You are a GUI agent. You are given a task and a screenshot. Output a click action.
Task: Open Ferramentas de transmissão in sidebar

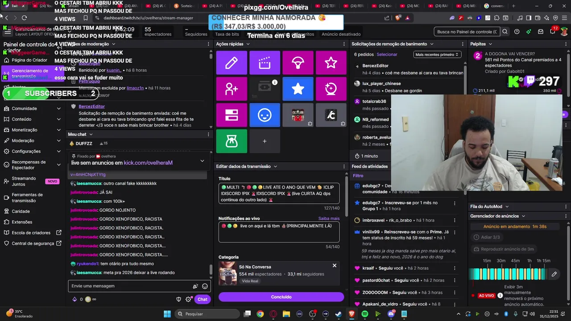click(x=27, y=198)
